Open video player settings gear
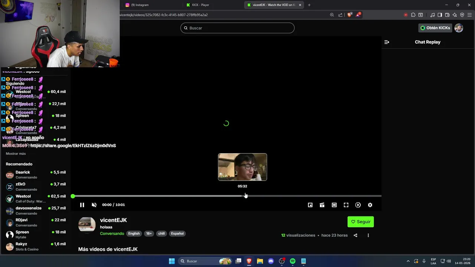The width and height of the screenshot is (475, 267). [x=370, y=205]
